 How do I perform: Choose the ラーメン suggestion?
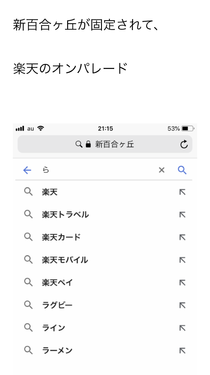click(x=57, y=351)
